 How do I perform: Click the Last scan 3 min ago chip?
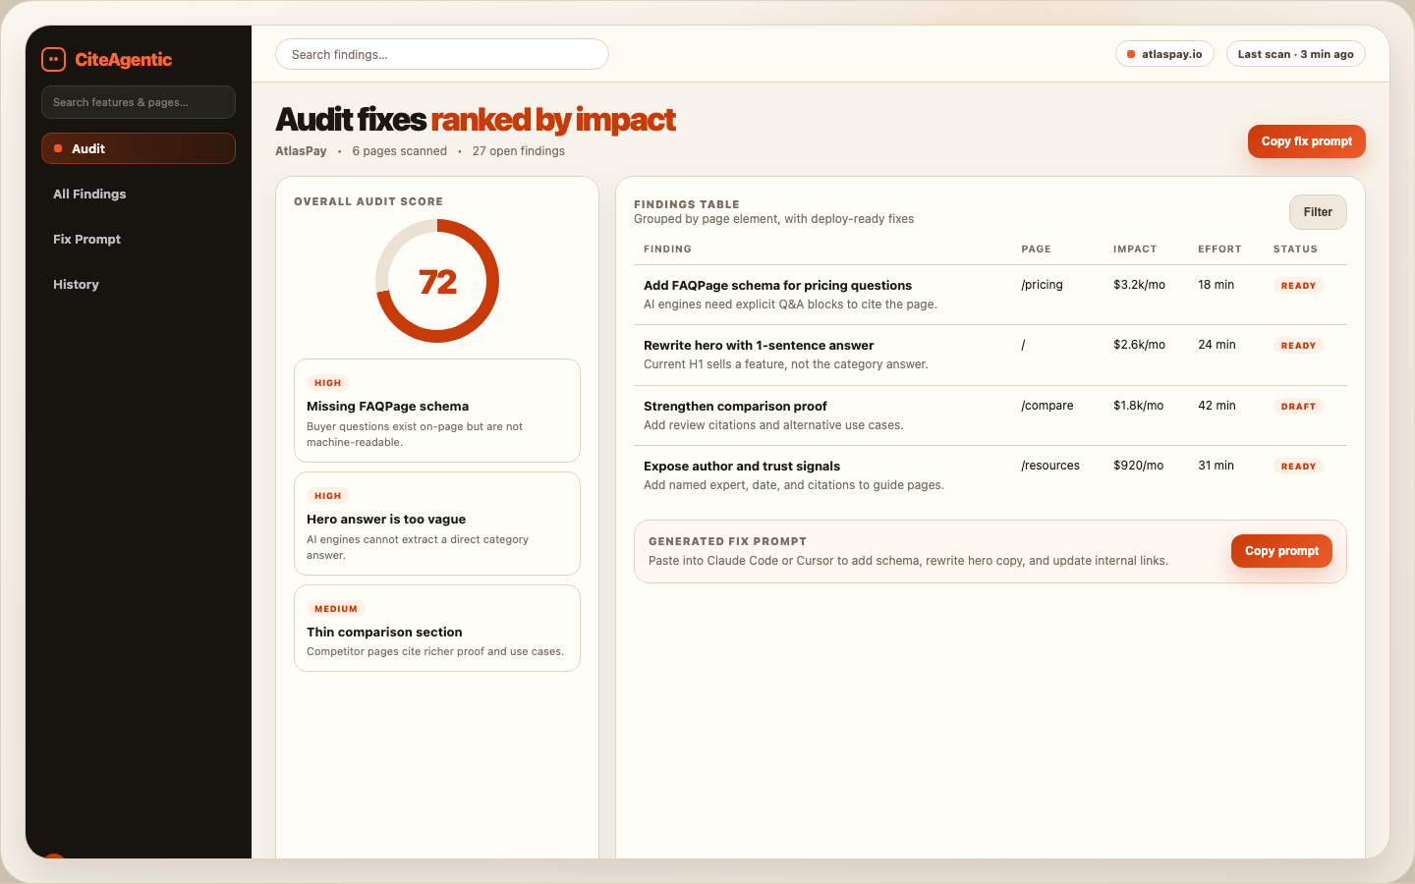[x=1295, y=54]
